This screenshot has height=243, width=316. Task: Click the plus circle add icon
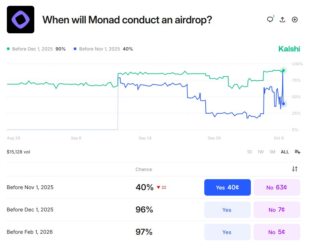[294, 20]
